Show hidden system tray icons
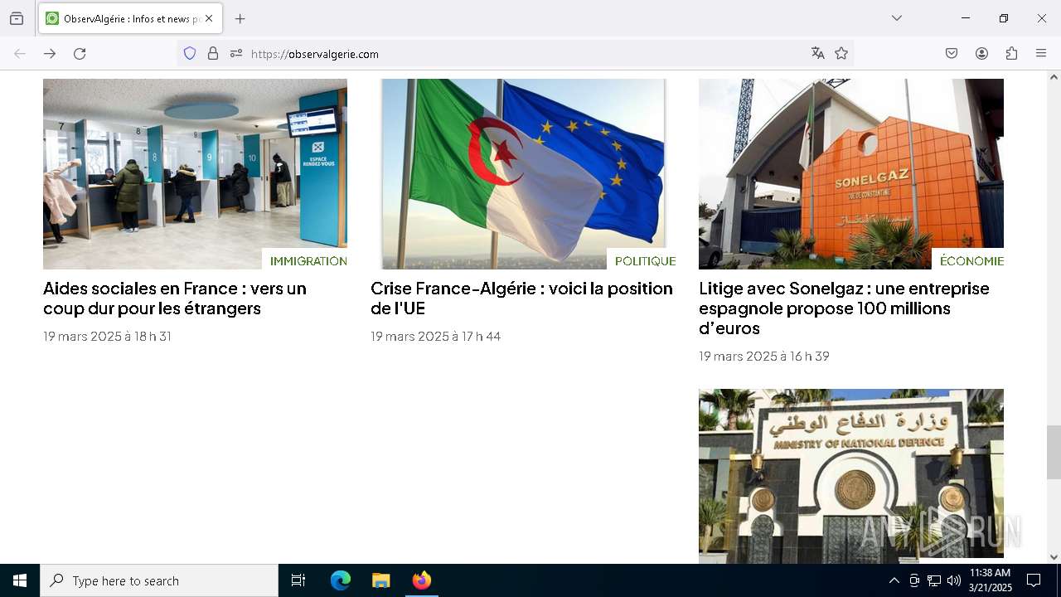The image size is (1061, 597). point(894,580)
